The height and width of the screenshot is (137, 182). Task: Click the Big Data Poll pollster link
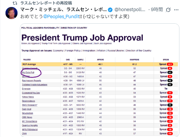pyautogui.click(x=28, y=73)
